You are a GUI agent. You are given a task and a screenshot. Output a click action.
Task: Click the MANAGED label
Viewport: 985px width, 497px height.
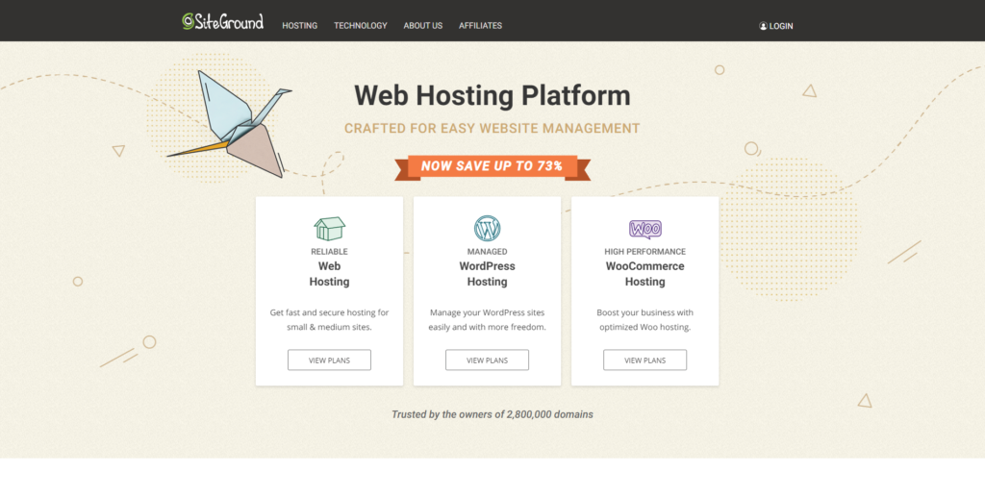(x=487, y=252)
